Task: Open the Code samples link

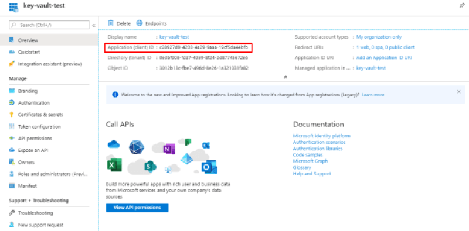Action: click(x=308, y=154)
